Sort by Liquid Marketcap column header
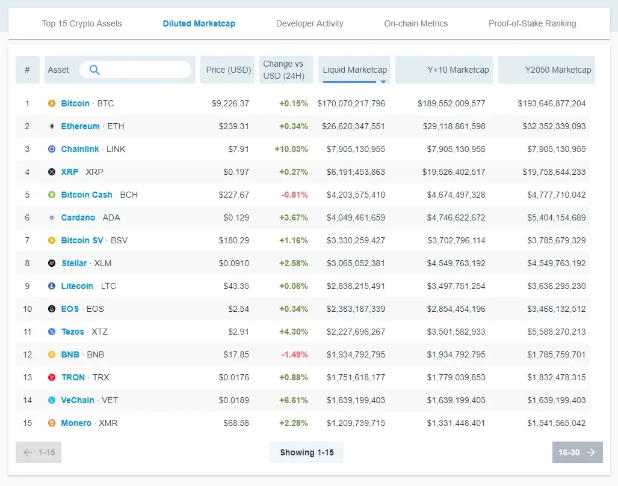This screenshot has width=618, height=486. (x=354, y=70)
